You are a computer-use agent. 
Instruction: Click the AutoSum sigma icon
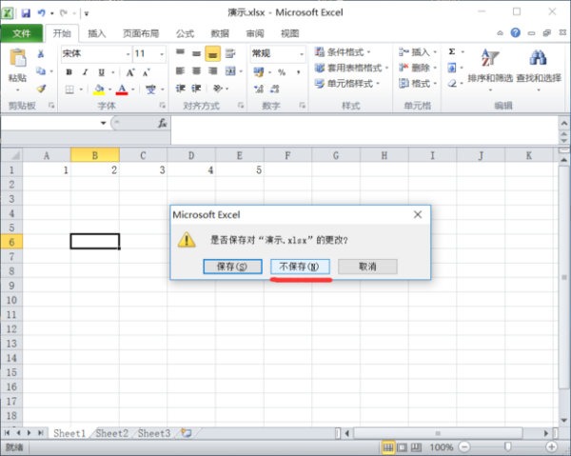tap(452, 51)
